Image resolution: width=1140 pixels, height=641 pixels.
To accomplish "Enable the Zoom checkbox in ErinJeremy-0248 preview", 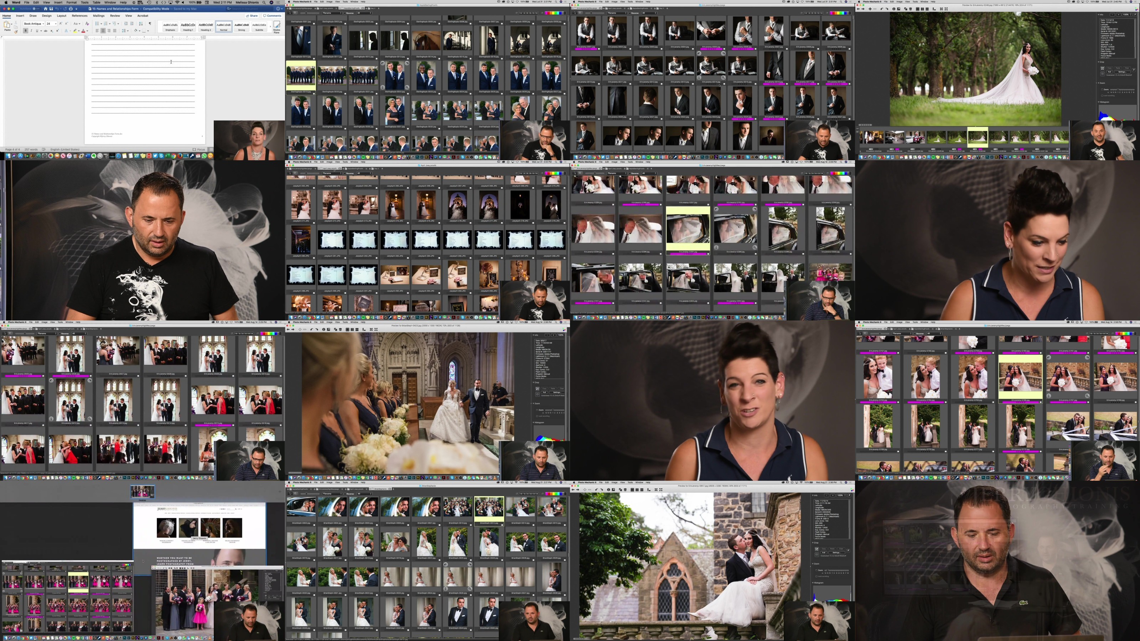I will point(1102,90).
